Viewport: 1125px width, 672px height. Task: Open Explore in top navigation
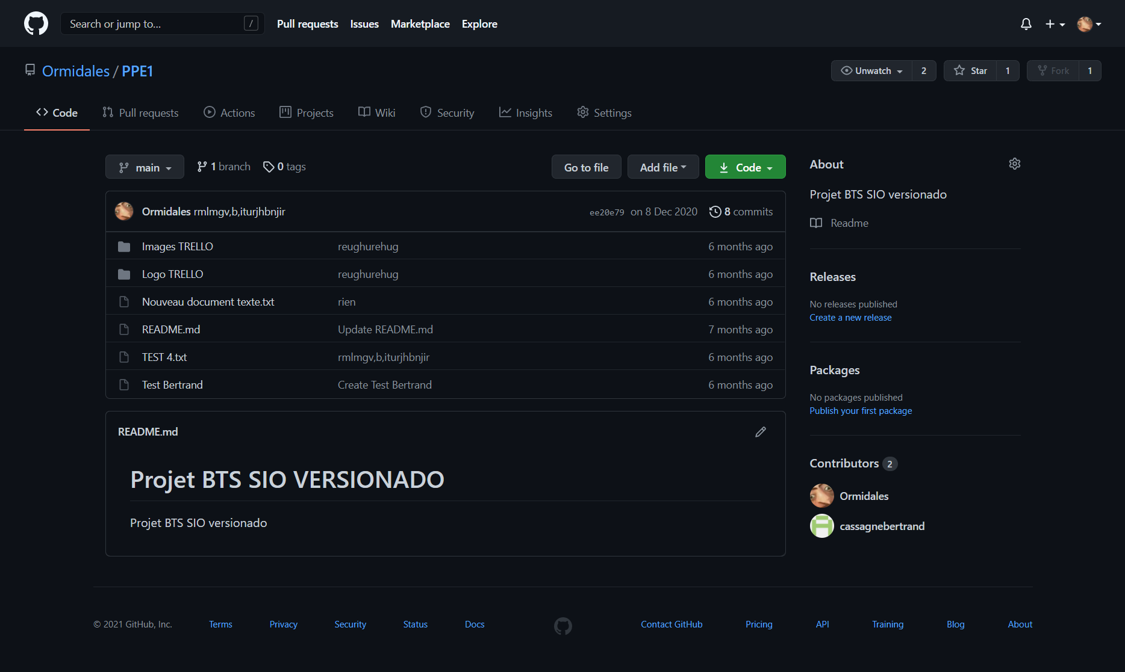coord(479,24)
